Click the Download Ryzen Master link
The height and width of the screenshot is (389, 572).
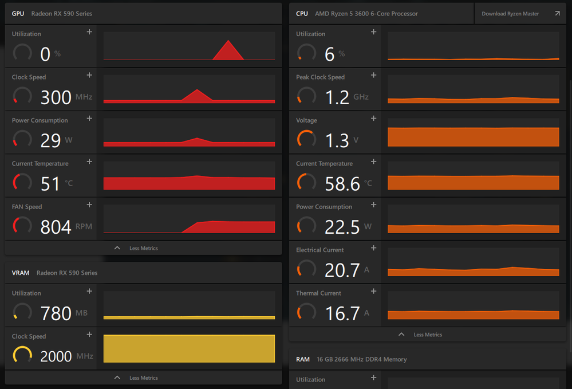(510, 14)
